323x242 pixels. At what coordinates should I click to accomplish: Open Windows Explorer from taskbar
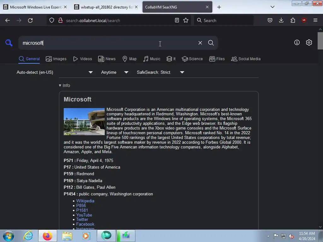tap(67, 236)
